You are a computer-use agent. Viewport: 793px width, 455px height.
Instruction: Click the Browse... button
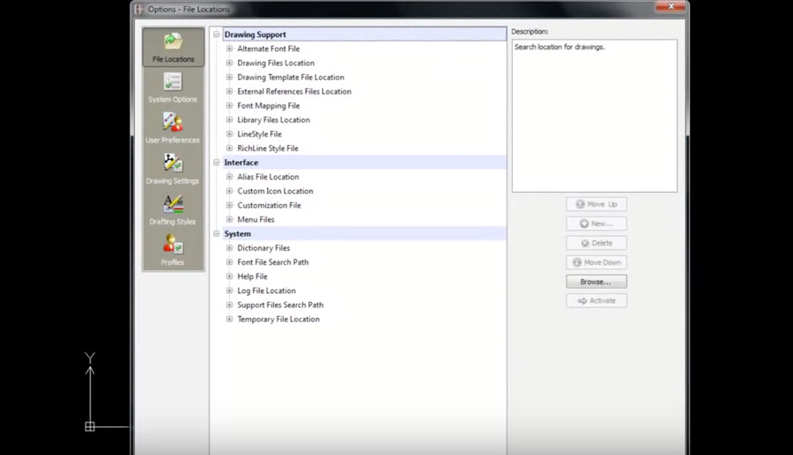point(597,282)
